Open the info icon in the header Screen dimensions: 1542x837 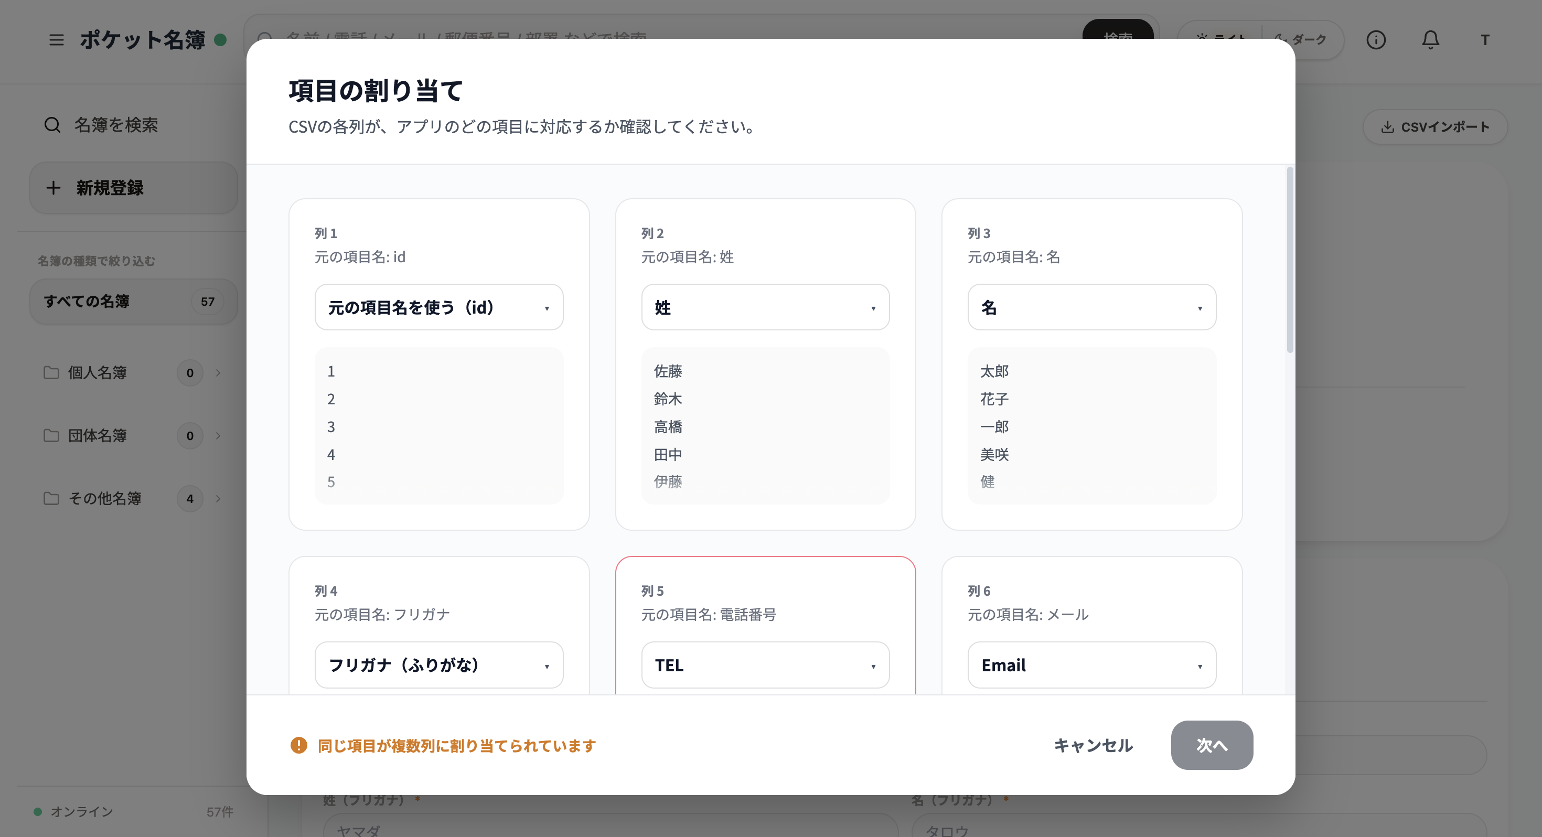[1376, 40]
